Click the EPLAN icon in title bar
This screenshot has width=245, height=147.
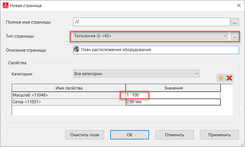tap(6, 5)
